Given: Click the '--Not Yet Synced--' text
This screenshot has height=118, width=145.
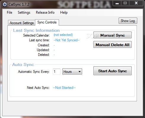Looking at the screenshot, I should [66, 40].
